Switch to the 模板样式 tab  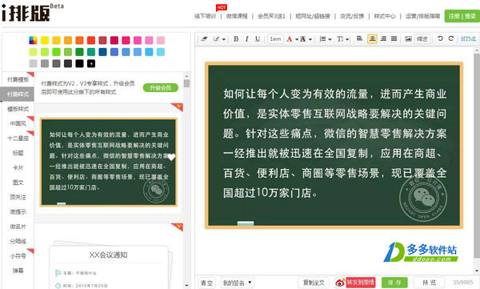point(18,109)
